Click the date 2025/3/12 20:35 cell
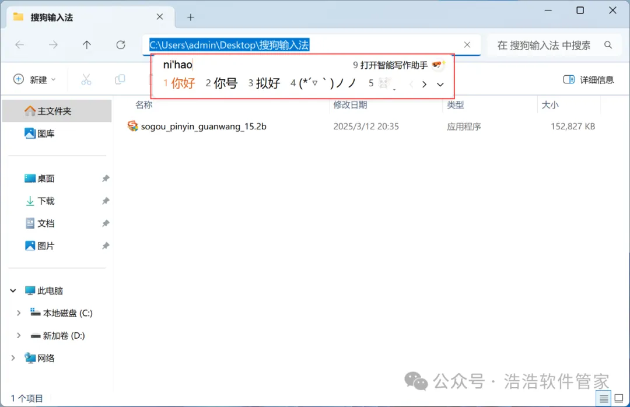The width and height of the screenshot is (630, 407). click(x=366, y=127)
